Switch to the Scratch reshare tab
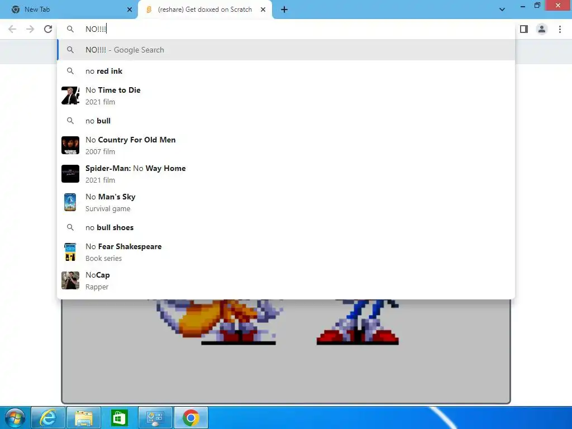This screenshot has height=429, width=572. pyautogui.click(x=205, y=9)
